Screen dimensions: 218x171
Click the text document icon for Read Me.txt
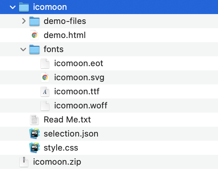click(34, 120)
